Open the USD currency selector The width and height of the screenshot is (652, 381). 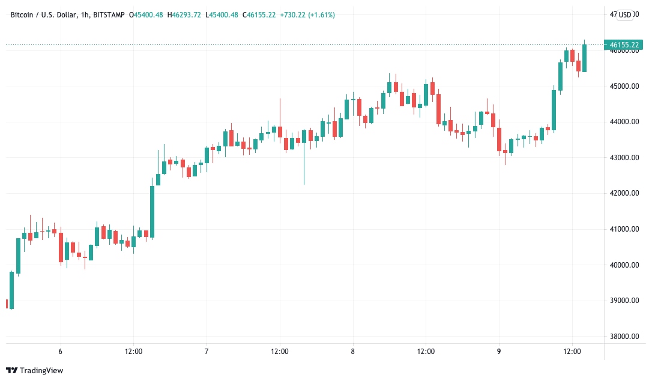(625, 14)
